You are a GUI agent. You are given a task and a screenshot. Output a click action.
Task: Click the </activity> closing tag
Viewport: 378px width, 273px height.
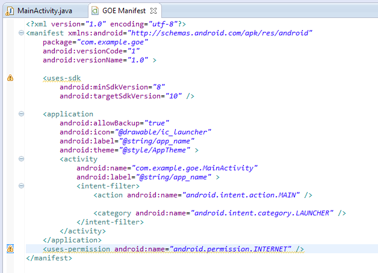point(82,231)
